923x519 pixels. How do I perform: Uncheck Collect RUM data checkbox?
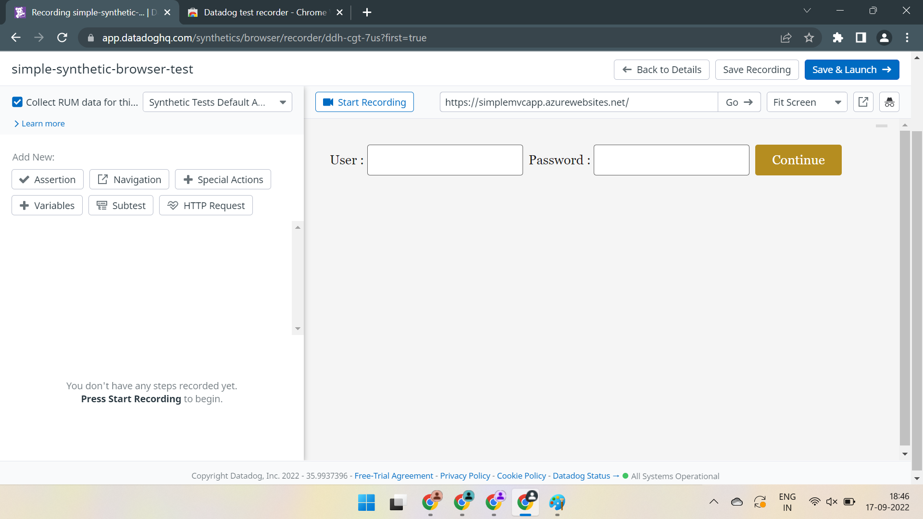coord(17,102)
